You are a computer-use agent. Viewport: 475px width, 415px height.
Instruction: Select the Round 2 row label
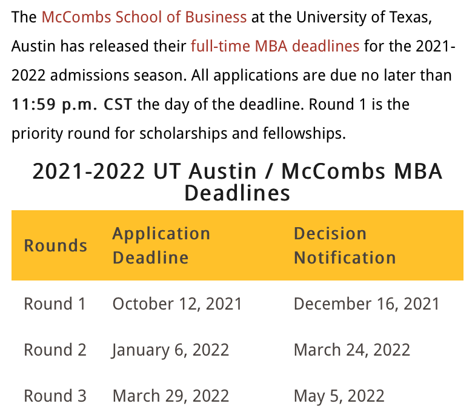55,350
